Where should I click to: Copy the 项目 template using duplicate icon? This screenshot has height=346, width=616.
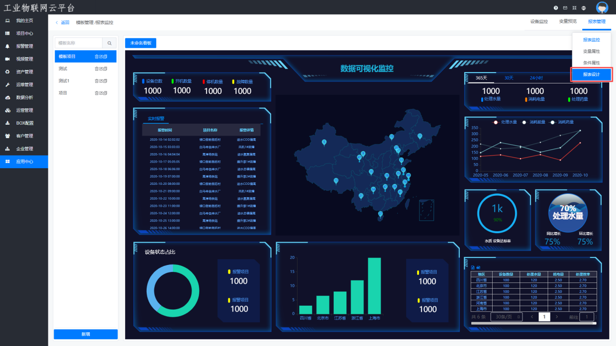coord(105,93)
